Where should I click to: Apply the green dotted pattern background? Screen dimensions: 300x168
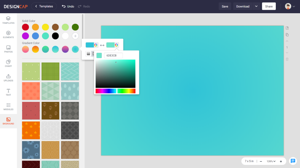click(31, 71)
